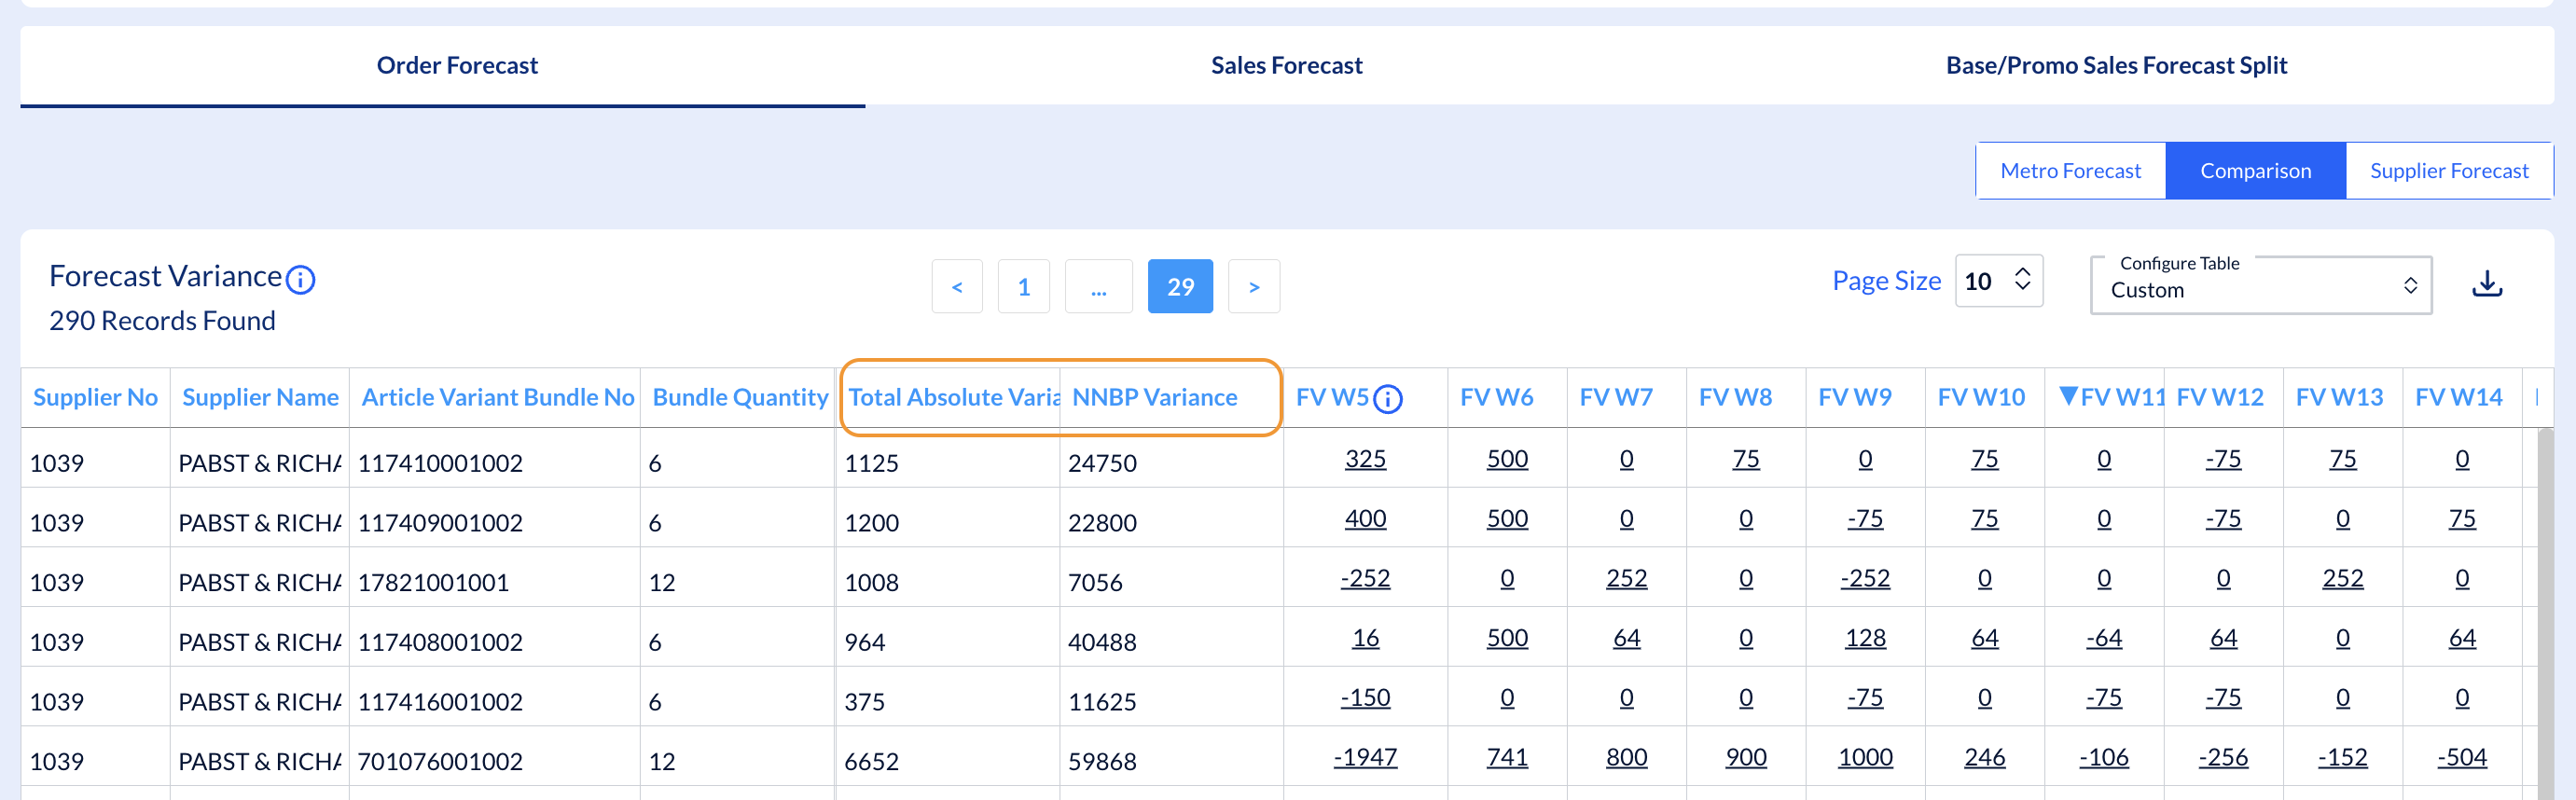This screenshot has width=2576, height=800.
Task: Click the sort triangle on FV W11
Action: (2068, 395)
